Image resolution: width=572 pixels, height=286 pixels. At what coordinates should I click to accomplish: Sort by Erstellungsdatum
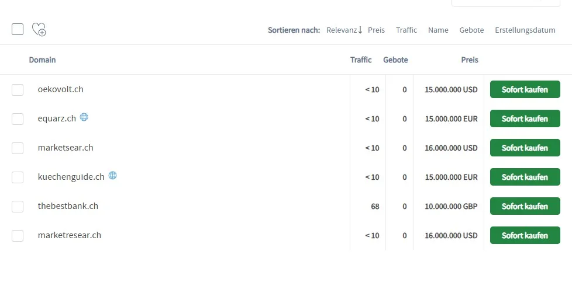pyautogui.click(x=525, y=30)
